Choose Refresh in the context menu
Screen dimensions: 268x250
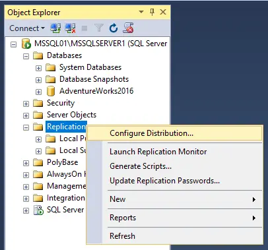(x=175, y=236)
